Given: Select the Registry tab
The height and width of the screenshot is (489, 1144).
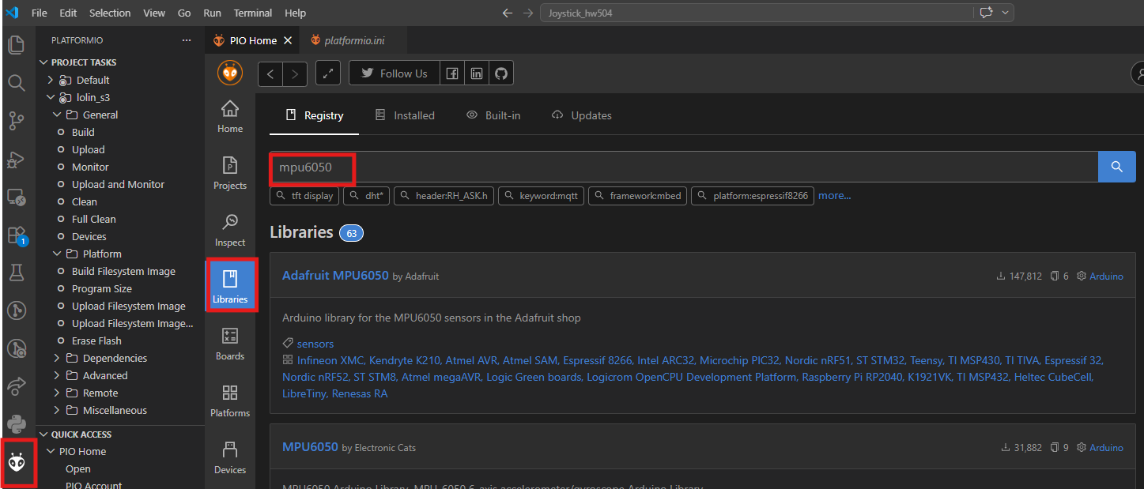Looking at the screenshot, I should tap(315, 115).
